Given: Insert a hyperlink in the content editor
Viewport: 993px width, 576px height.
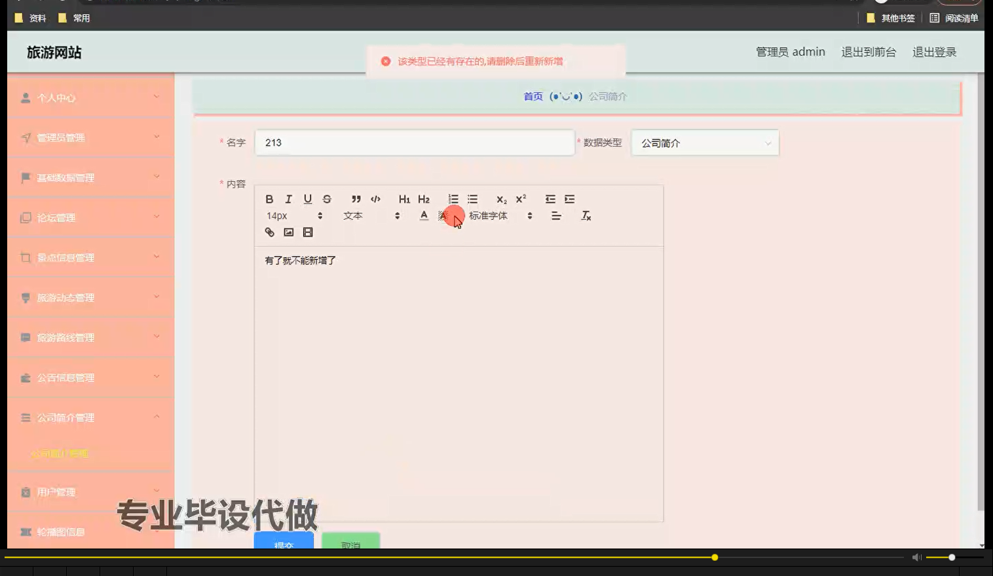Looking at the screenshot, I should pyautogui.click(x=269, y=232).
